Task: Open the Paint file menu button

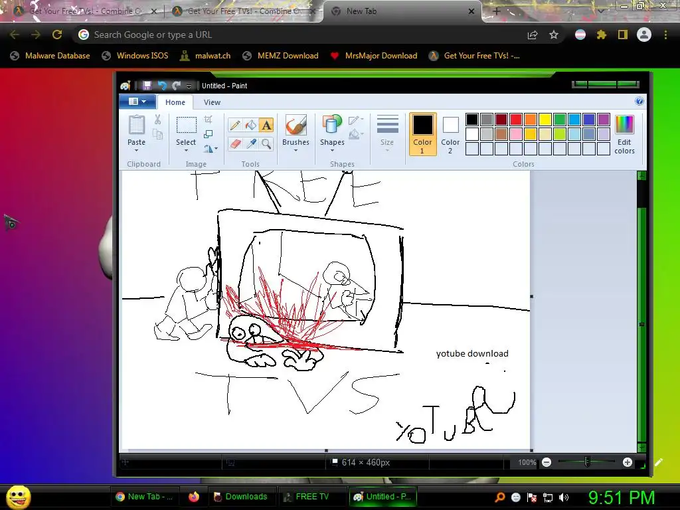Action: [137, 102]
